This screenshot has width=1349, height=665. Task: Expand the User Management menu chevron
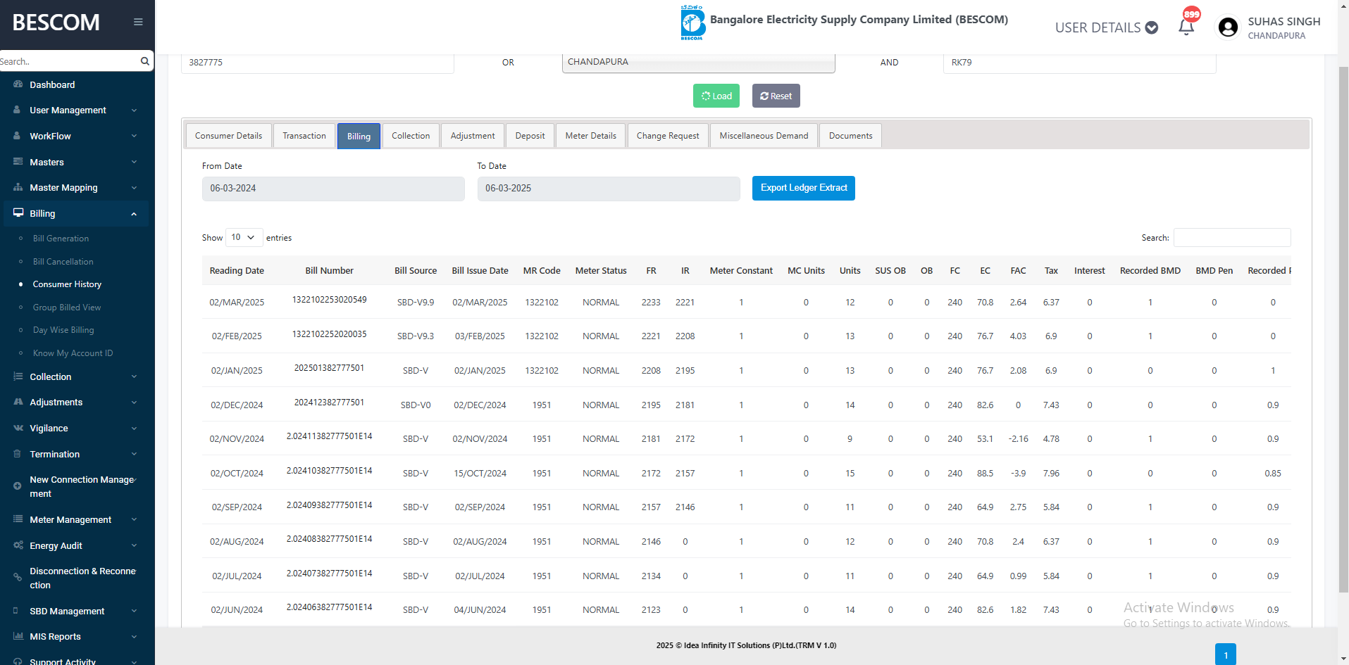[x=134, y=110]
